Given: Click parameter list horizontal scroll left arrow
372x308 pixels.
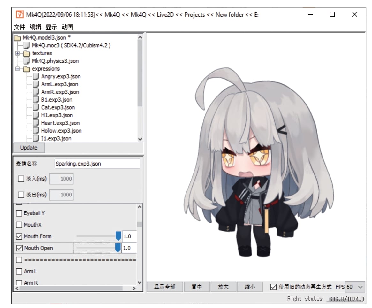Looking at the screenshot, I should click(17, 288).
